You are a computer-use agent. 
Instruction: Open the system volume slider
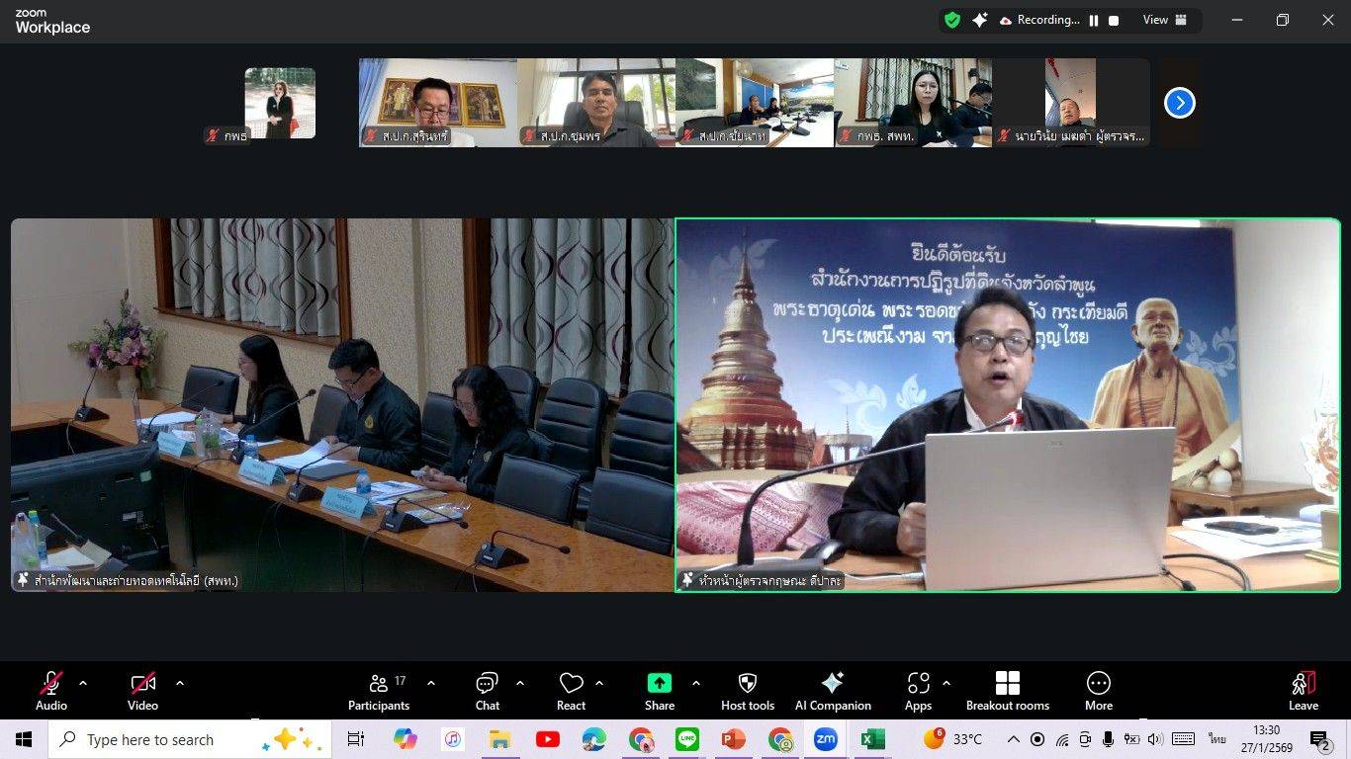pos(1155,739)
